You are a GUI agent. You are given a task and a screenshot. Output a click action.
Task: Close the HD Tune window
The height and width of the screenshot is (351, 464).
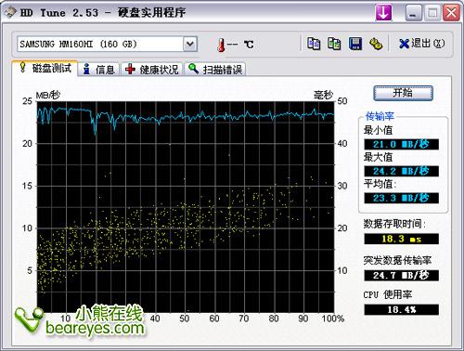coord(451,13)
